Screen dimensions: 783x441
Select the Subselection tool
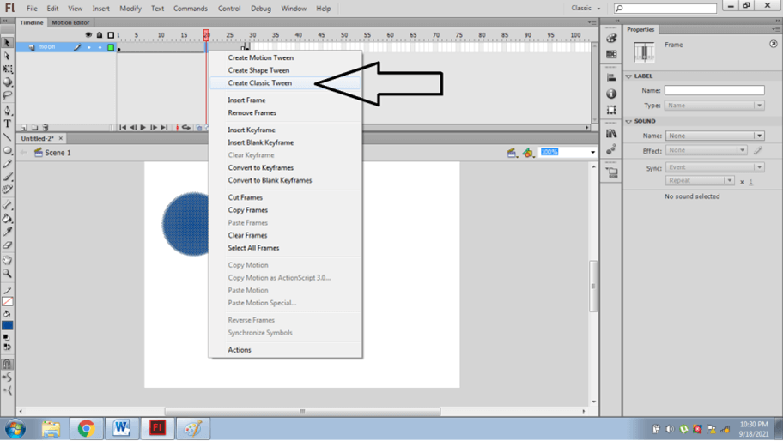coord(7,56)
